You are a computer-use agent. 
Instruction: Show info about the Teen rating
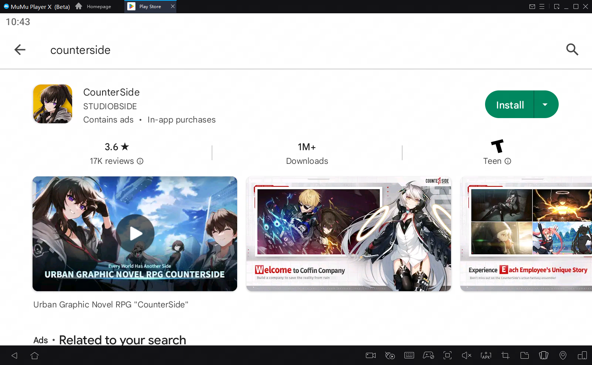[x=508, y=161]
